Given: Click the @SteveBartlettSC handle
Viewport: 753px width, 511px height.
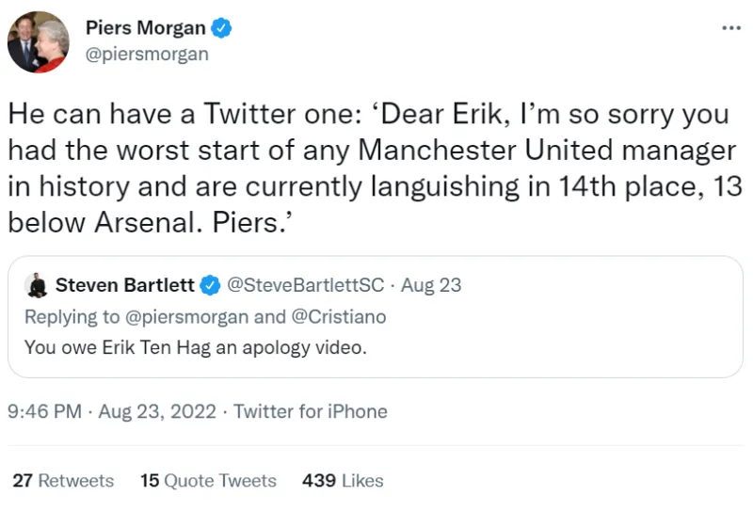Looking at the screenshot, I should pos(305,285).
